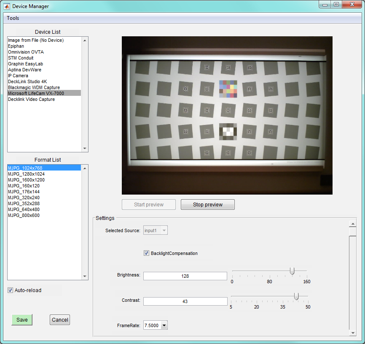Click the green Save button
Screen dimensions: 365x344
[22, 320]
